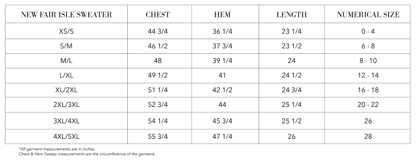The width and height of the screenshot is (416, 160).
Task: Click the CHEST column header
Action: (x=158, y=15)
